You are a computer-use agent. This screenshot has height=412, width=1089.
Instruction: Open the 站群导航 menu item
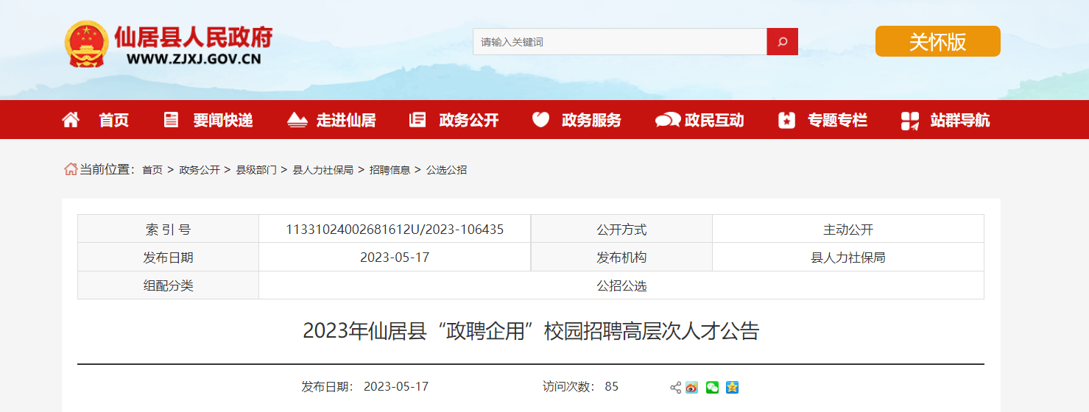[x=960, y=120]
